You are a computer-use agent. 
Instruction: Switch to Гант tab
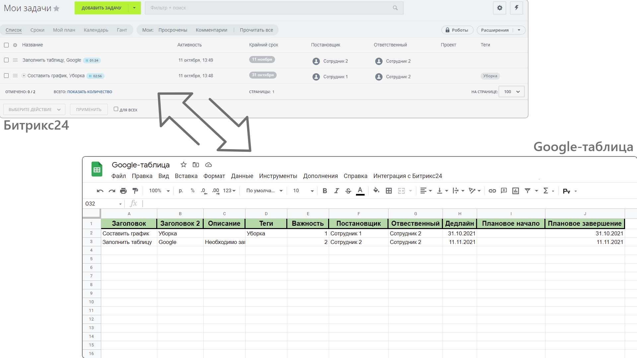[x=122, y=30]
